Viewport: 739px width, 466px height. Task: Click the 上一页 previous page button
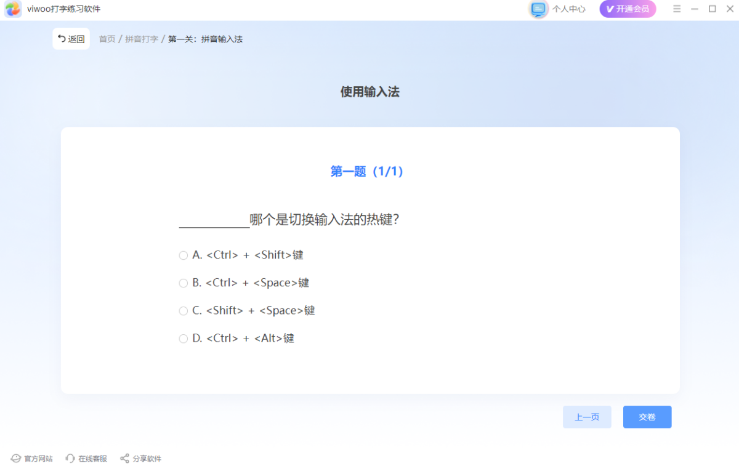(x=587, y=417)
